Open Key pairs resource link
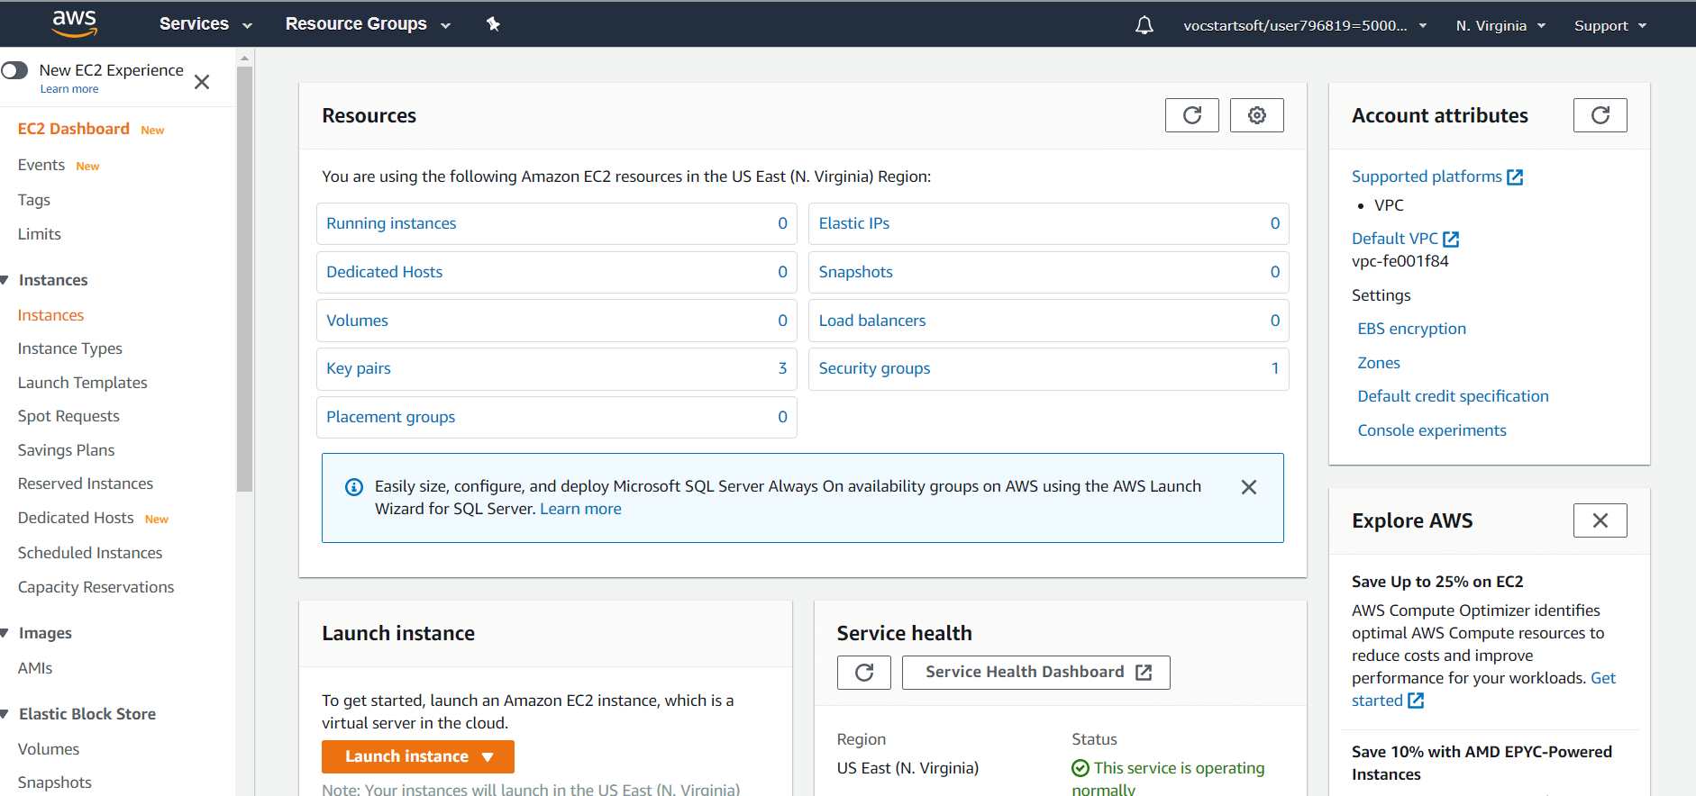1696x796 pixels. click(359, 368)
